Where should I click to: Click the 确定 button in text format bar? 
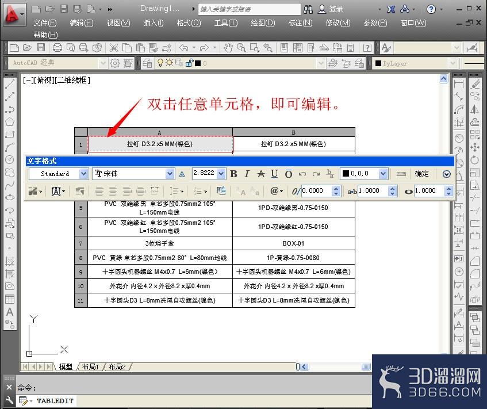pos(421,174)
